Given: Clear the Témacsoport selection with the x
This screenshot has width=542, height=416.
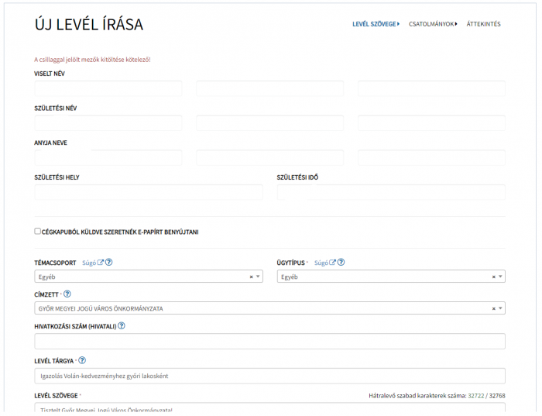Looking at the screenshot, I should click(251, 277).
